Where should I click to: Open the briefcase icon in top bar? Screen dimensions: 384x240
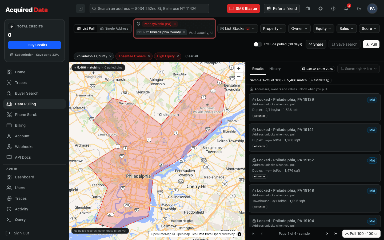point(308,9)
